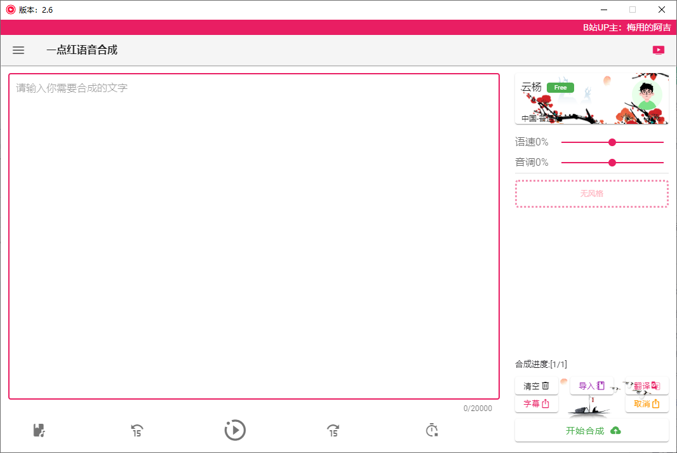Translate text using 翻译
This screenshot has width=677, height=453.
[x=647, y=386]
